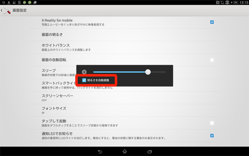Tap the muted vibrate status icon

[x=222, y=2]
